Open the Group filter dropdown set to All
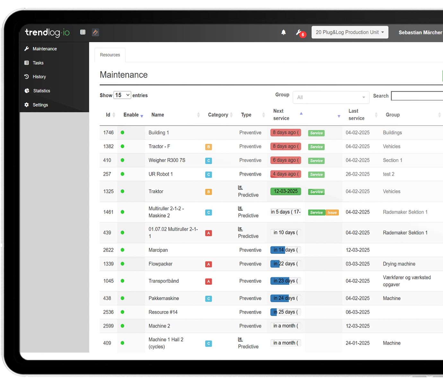 331,97
